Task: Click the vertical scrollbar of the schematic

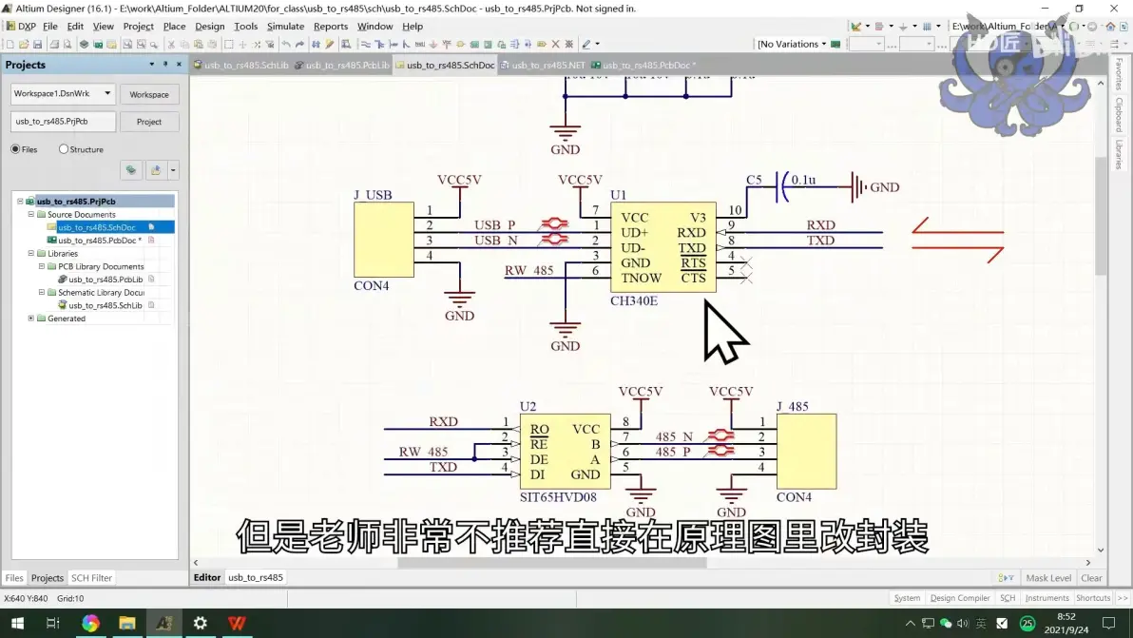Action: click(1101, 217)
